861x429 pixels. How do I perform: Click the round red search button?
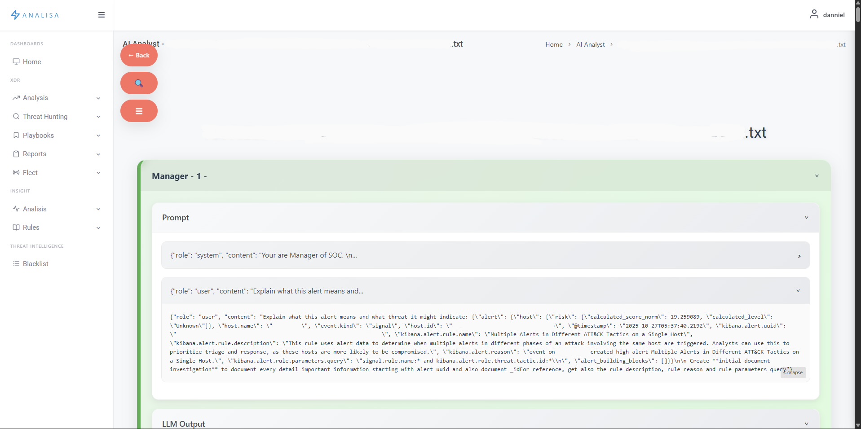[139, 83]
